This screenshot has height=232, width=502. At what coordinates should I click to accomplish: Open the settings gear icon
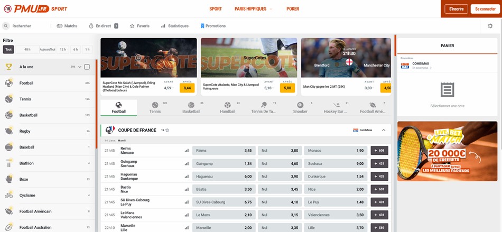tap(490, 26)
